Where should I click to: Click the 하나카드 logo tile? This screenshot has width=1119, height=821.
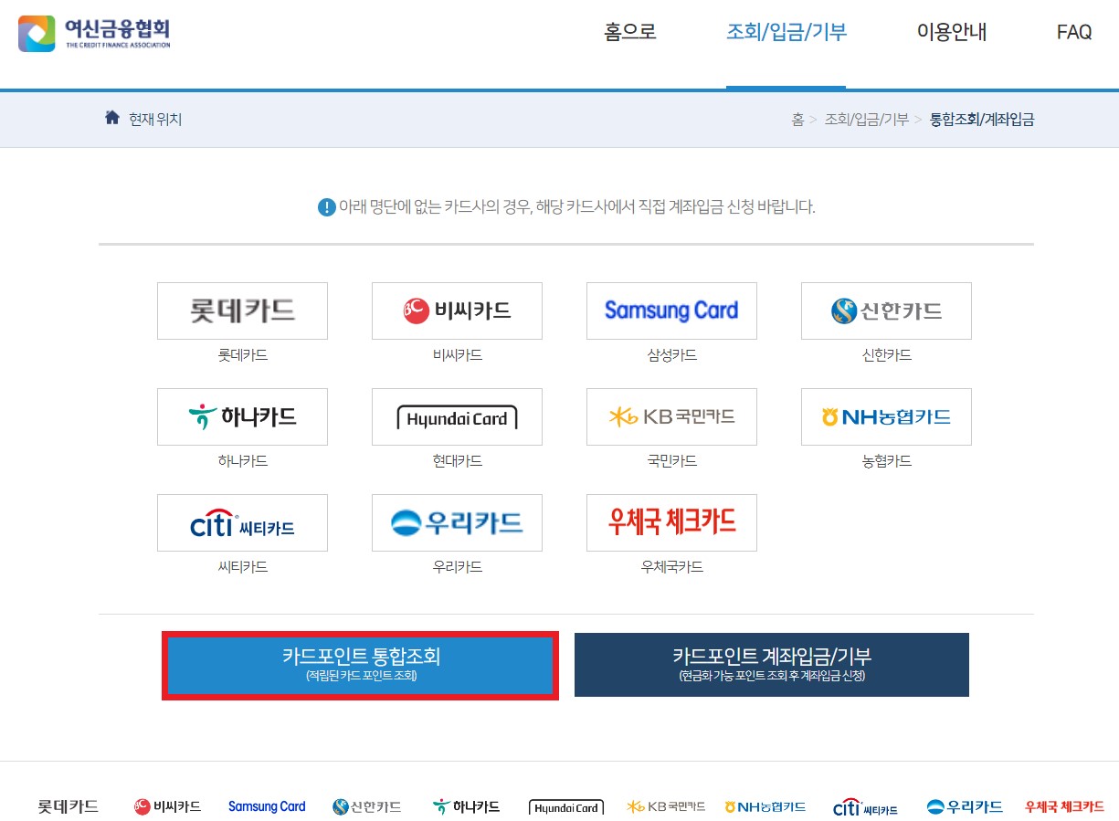click(242, 416)
